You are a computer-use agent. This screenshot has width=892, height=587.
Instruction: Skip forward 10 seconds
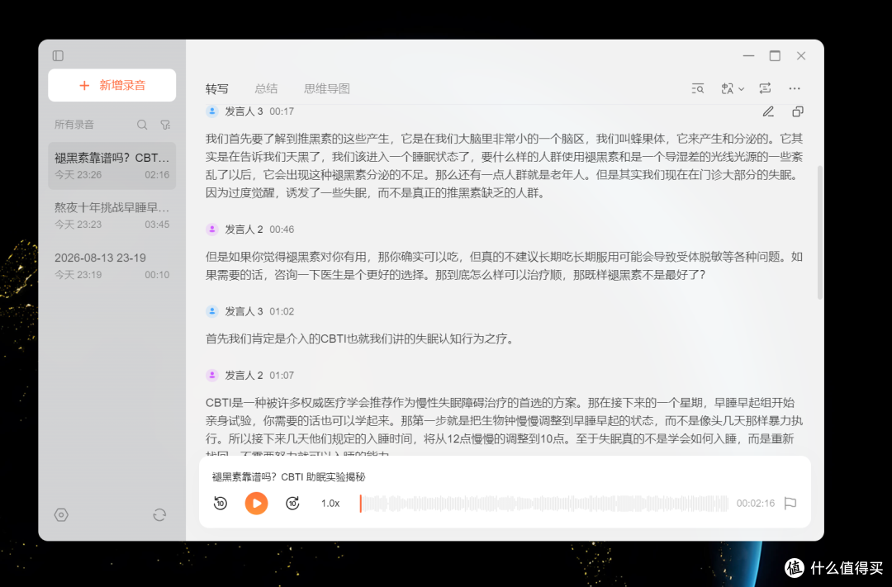coord(292,504)
